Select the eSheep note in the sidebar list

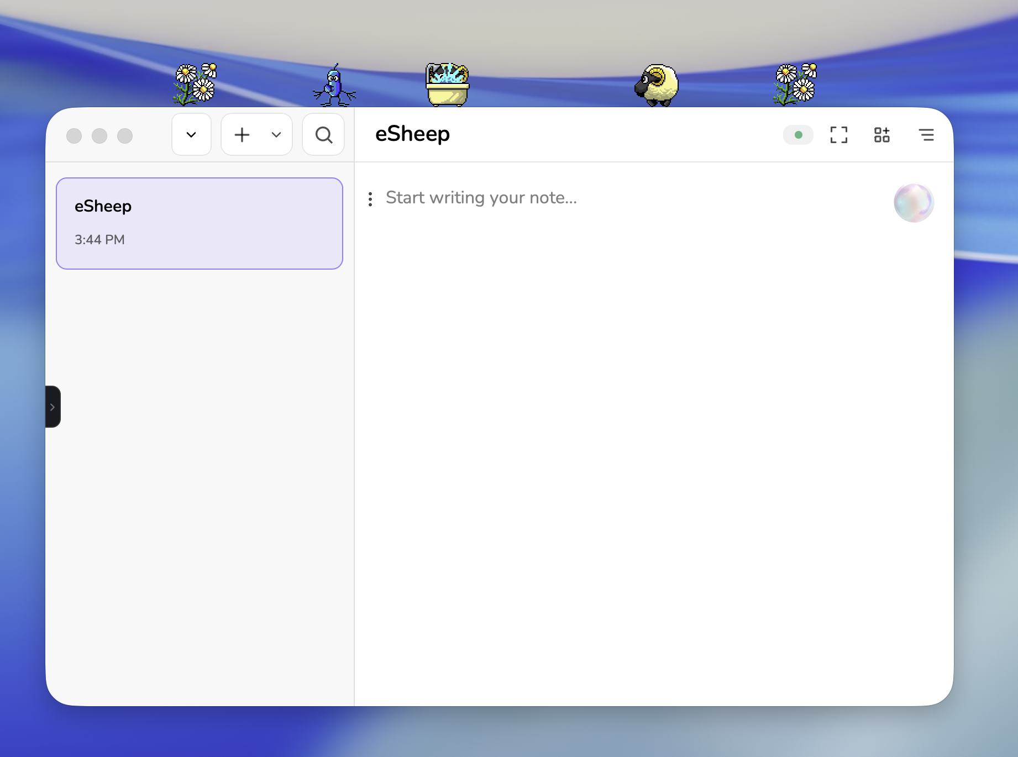click(x=199, y=223)
